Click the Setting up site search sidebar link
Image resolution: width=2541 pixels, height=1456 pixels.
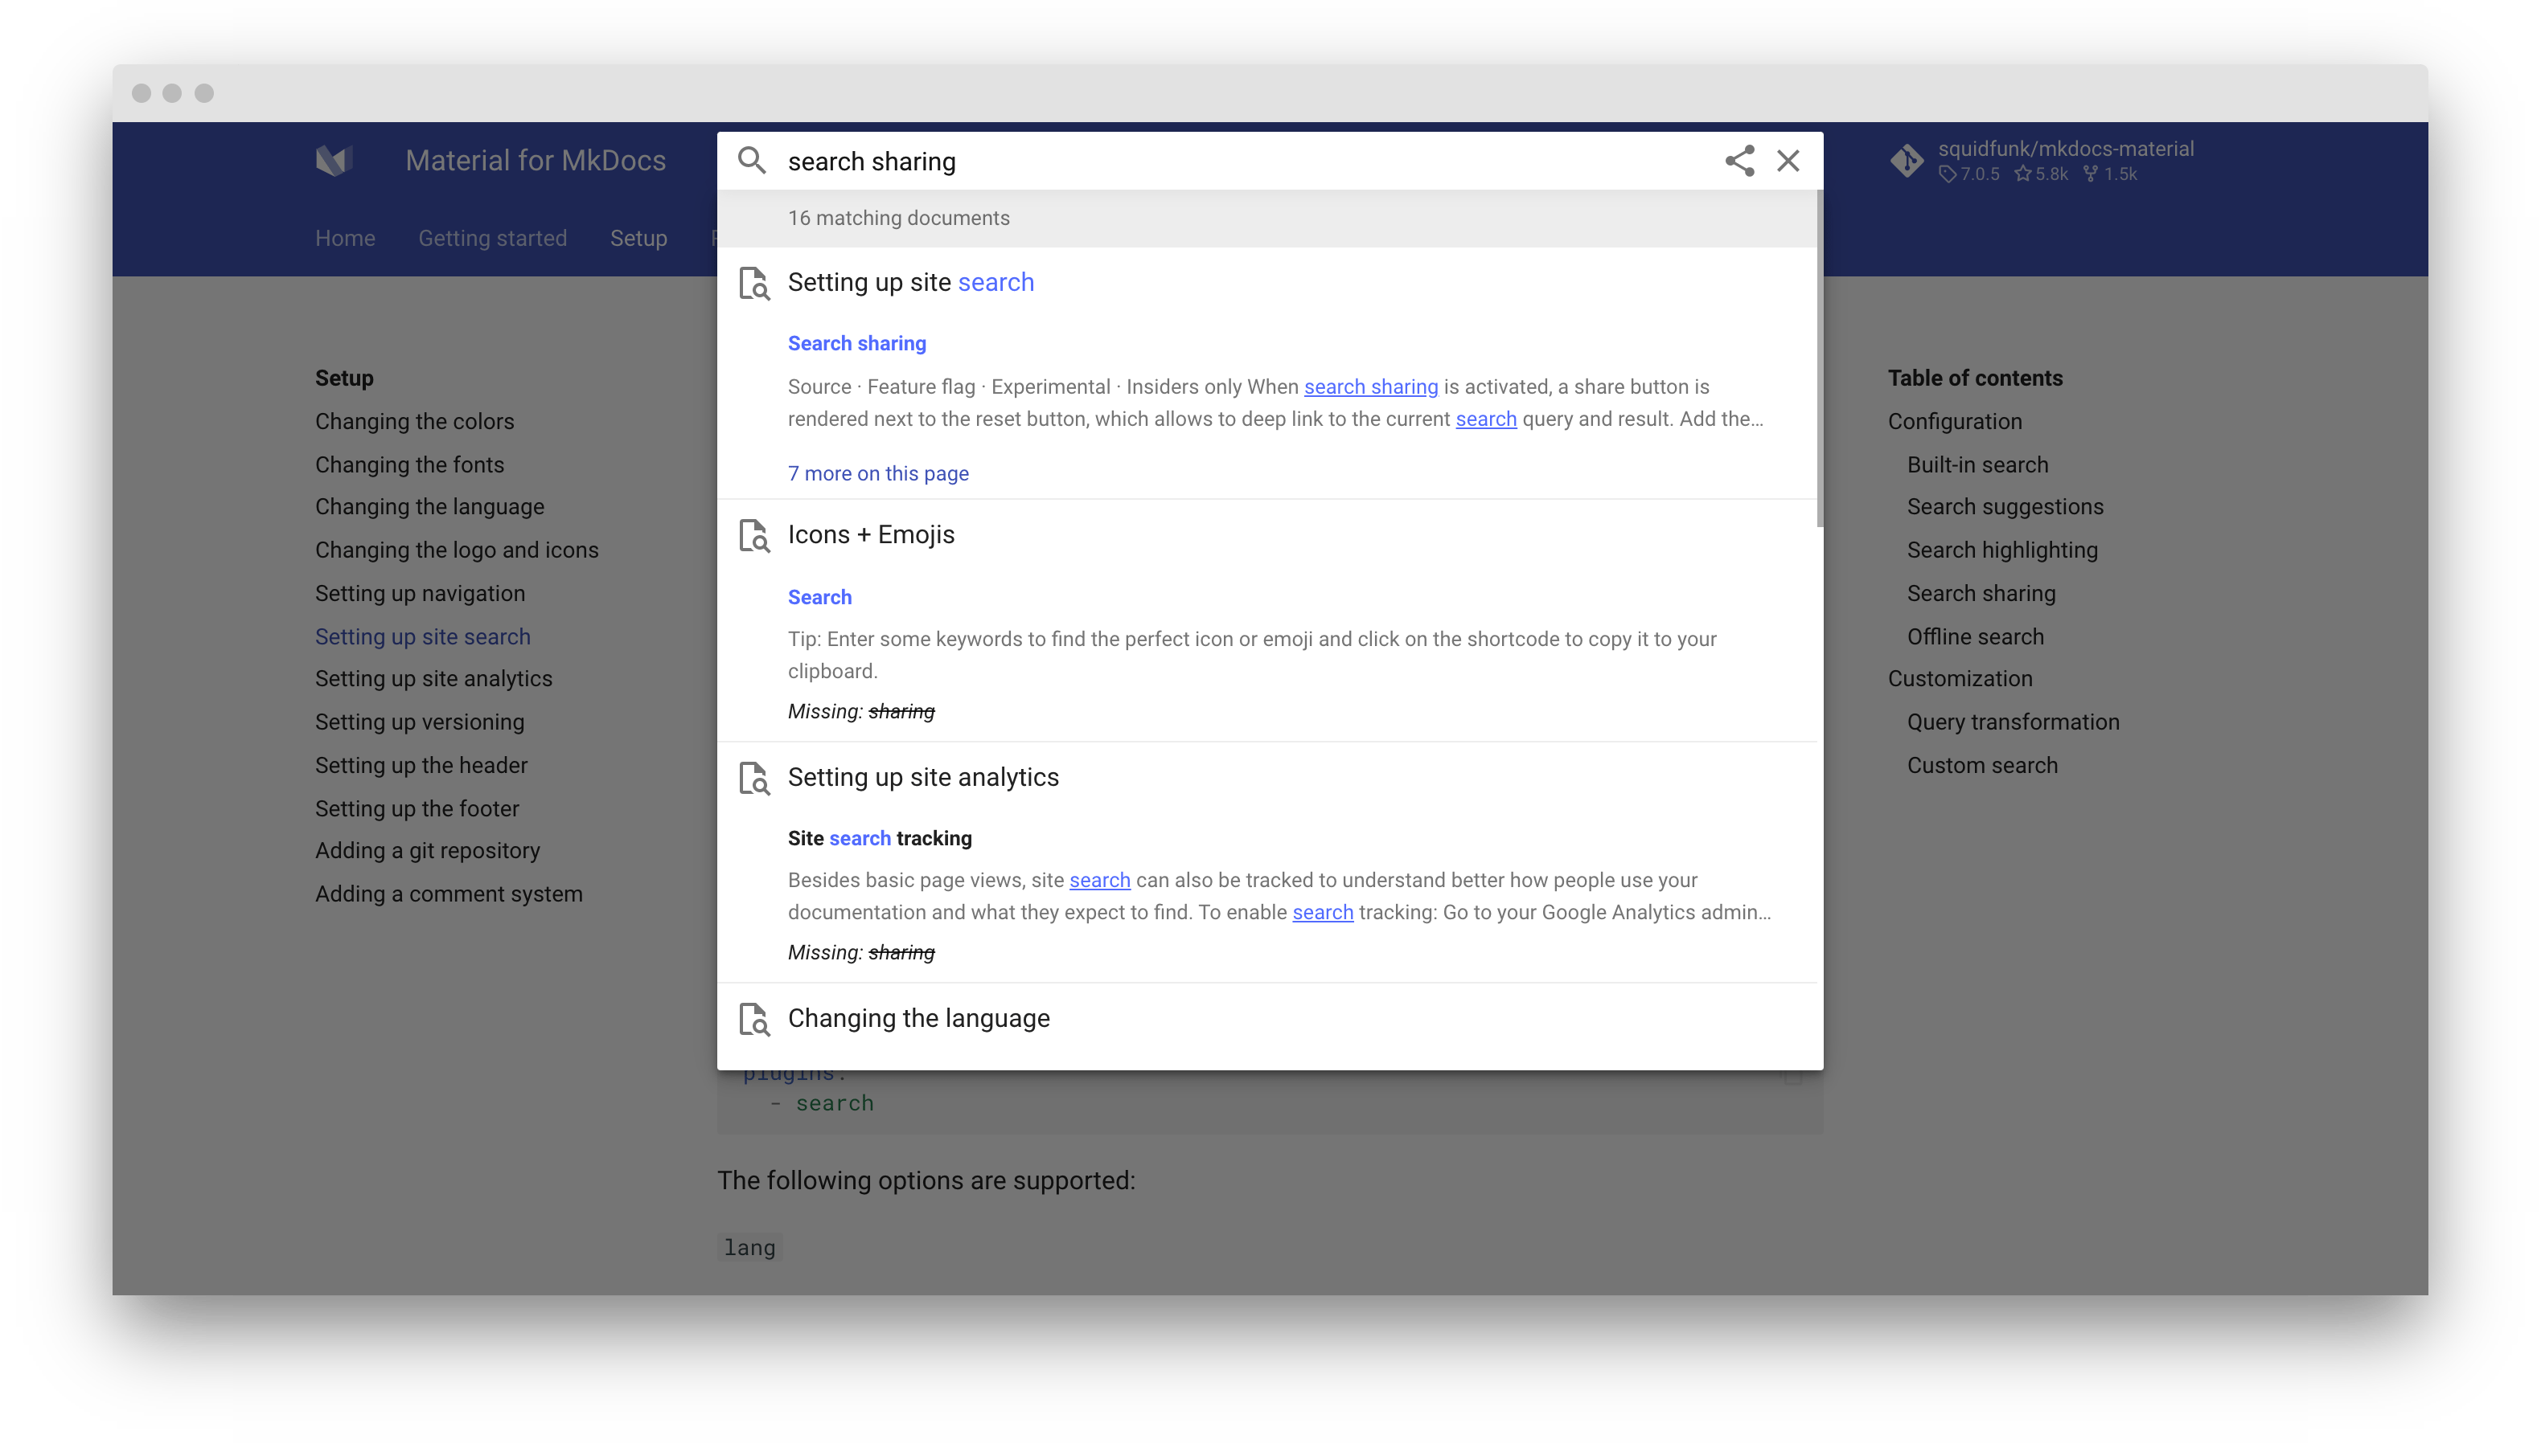click(422, 635)
